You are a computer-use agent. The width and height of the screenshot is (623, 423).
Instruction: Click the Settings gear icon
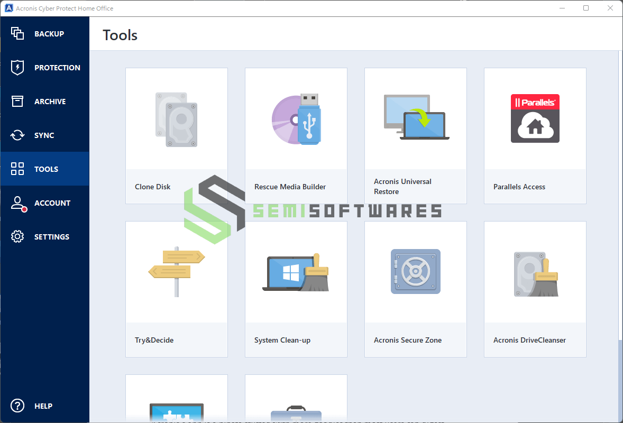tap(17, 236)
